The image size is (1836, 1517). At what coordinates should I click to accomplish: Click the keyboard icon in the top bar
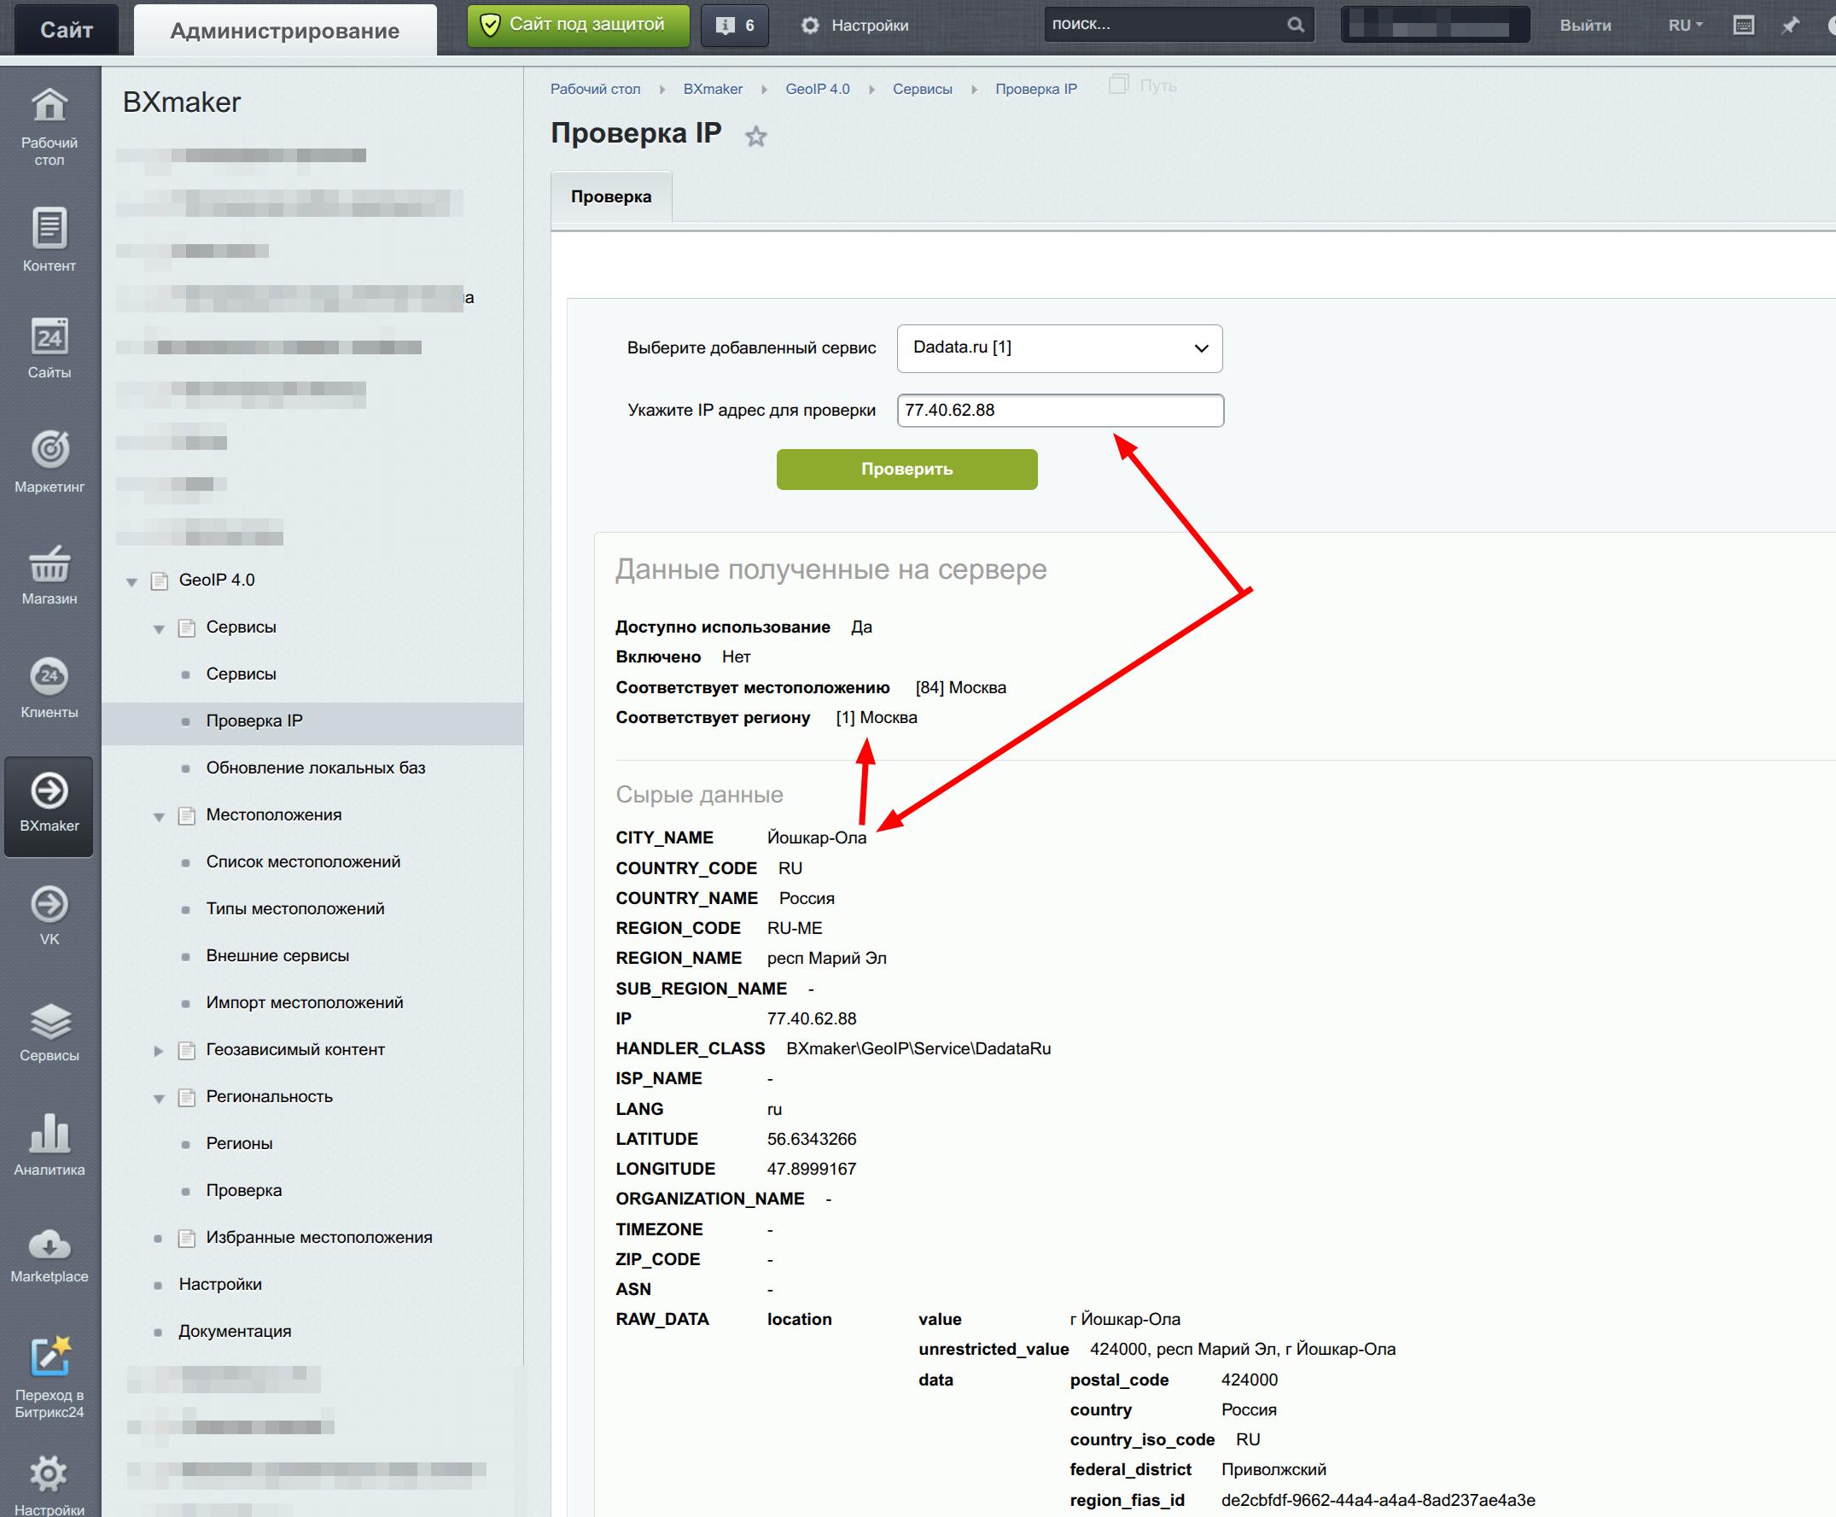[x=1743, y=26]
